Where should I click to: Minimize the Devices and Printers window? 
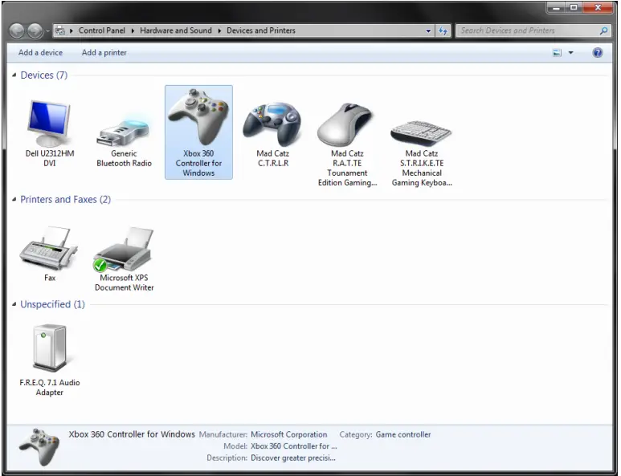tap(556, 7)
